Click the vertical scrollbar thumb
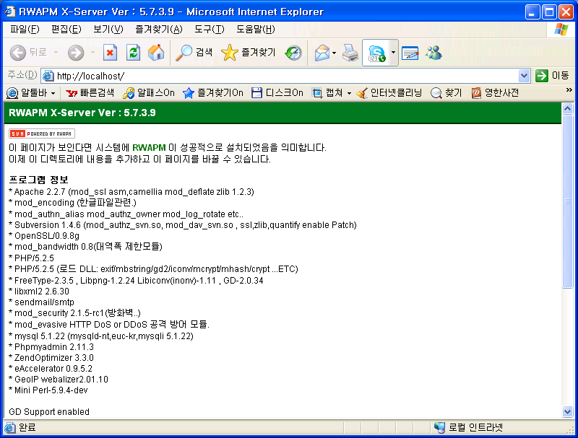The height and width of the screenshot is (438, 578). (x=567, y=201)
